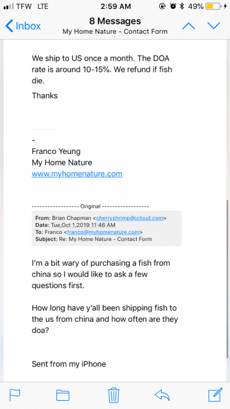The width and height of the screenshot is (230, 409).
Task: Tap cherryshrimp@icloud.com email address
Action: click(130, 218)
